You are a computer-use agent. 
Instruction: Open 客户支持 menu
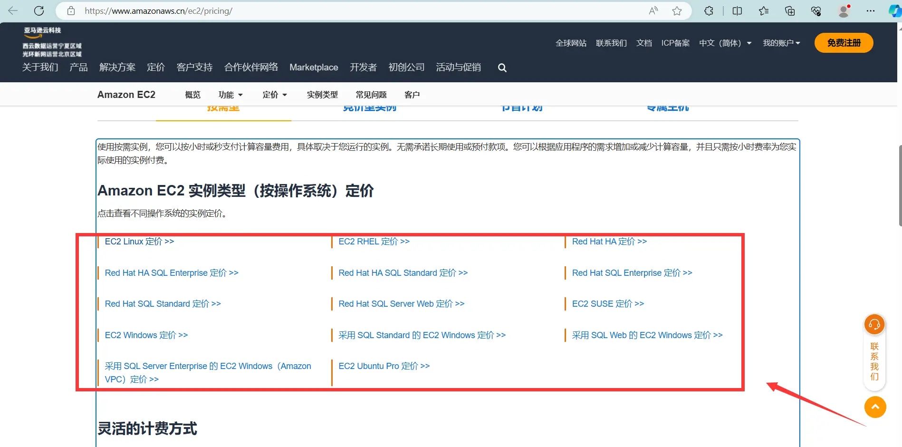pyautogui.click(x=194, y=67)
